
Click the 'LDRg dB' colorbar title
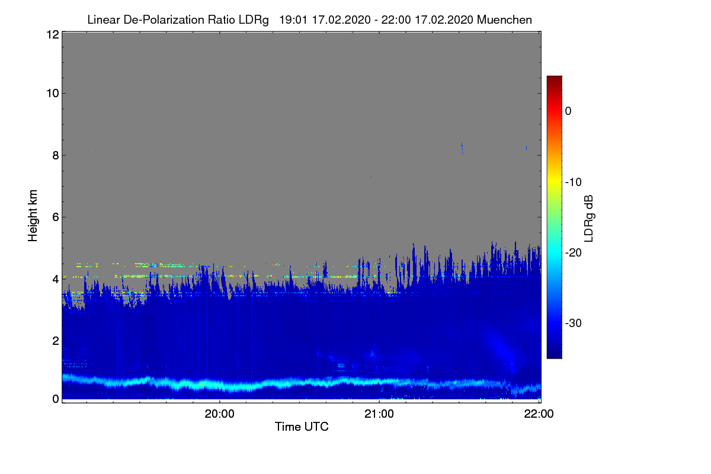pyautogui.click(x=589, y=217)
